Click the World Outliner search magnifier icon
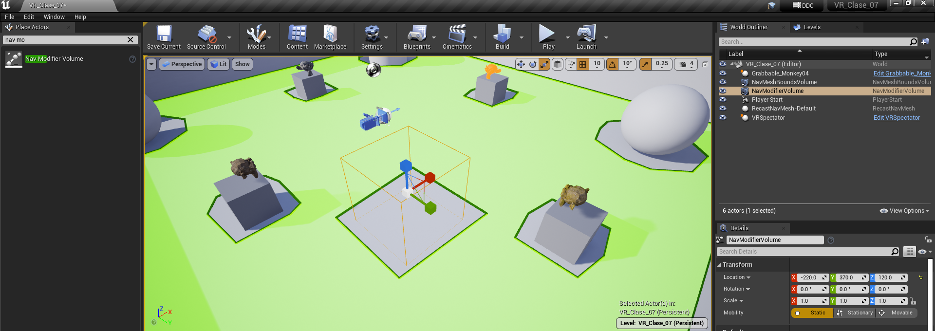Viewport: 935px width, 331px height. (x=914, y=42)
